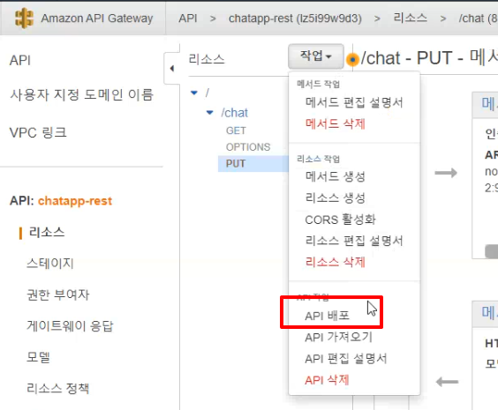
Task: Select 게이트웨이 응답 in API navigation
Action: tap(70, 326)
